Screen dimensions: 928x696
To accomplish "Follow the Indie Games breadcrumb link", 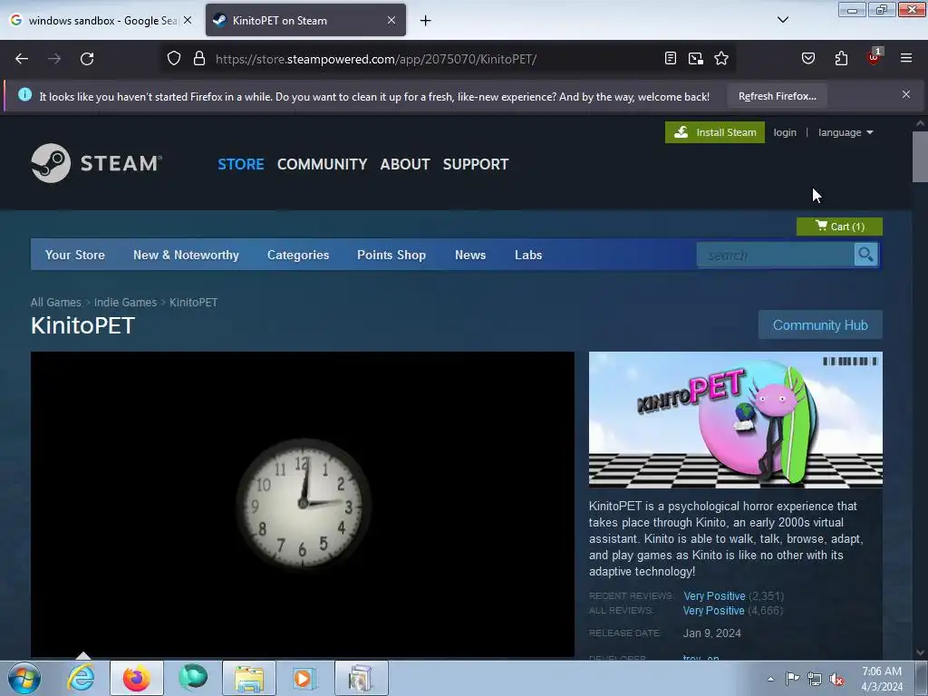I will (125, 303).
